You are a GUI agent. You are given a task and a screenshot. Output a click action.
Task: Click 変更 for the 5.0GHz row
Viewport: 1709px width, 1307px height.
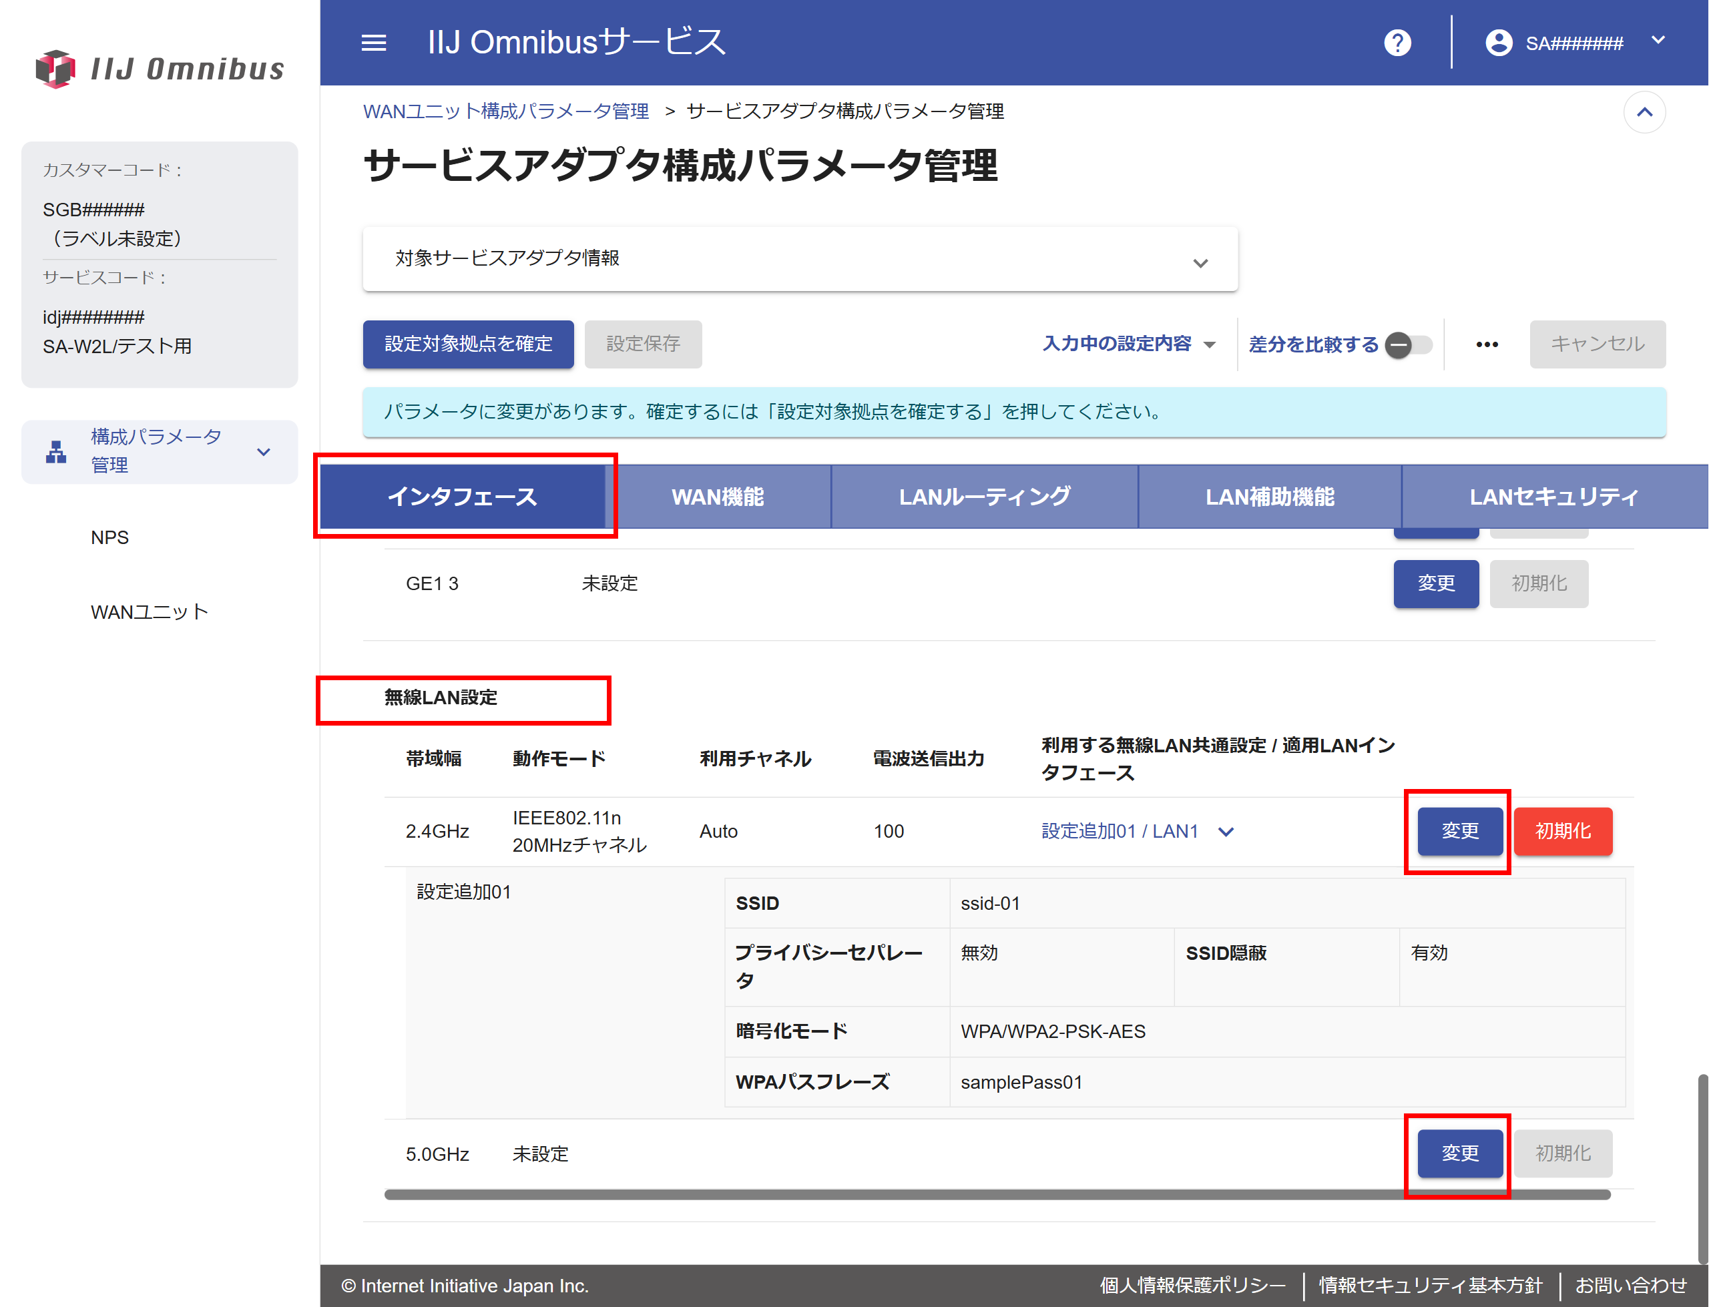(1459, 1153)
